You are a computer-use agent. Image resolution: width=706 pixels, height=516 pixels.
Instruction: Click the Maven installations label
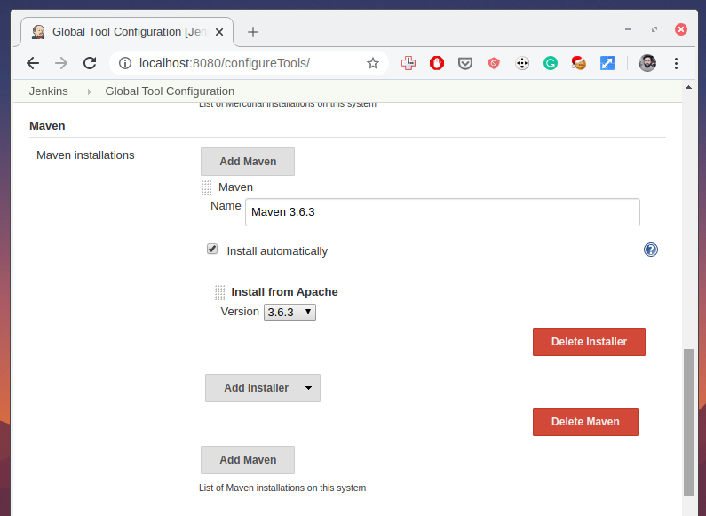coord(85,155)
